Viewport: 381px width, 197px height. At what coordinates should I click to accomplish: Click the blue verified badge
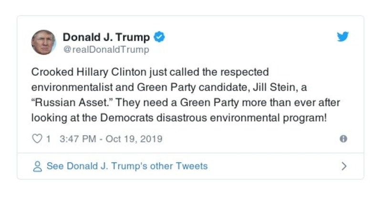pos(161,37)
